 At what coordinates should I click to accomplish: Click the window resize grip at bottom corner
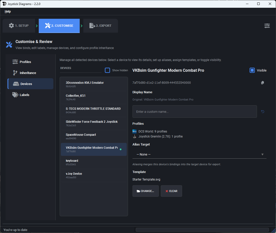click(x=273, y=231)
